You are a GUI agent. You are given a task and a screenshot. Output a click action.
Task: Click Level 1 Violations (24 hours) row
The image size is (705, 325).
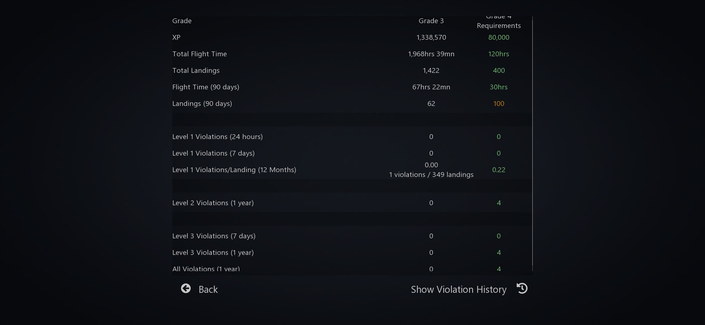(352, 137)
